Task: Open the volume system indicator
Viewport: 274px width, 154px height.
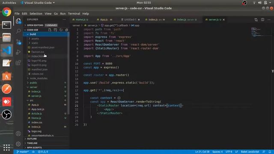Action: coord(260,3)
